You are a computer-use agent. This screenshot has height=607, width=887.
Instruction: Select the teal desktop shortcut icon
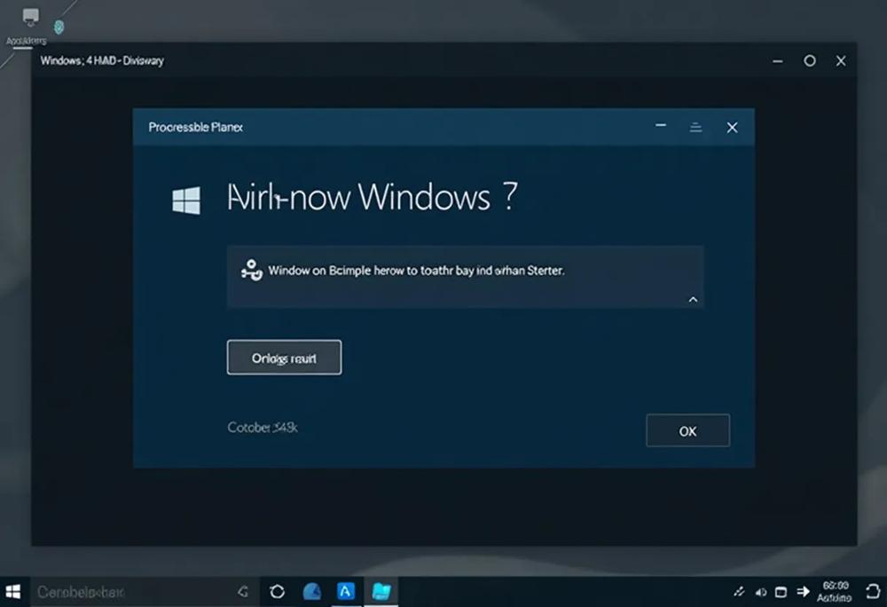[59, 27]
